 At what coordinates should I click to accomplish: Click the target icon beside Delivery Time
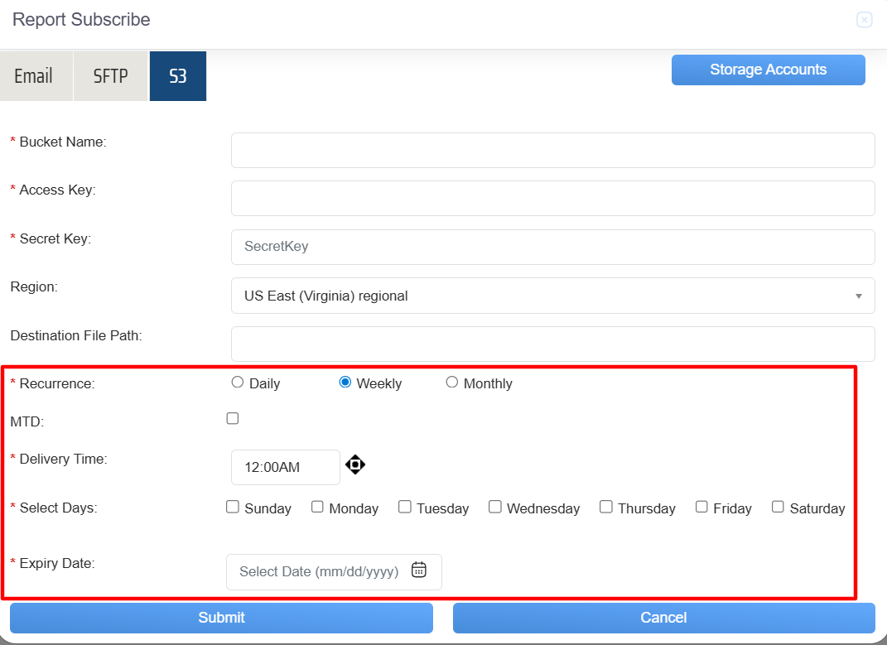[x=354, y=464]
